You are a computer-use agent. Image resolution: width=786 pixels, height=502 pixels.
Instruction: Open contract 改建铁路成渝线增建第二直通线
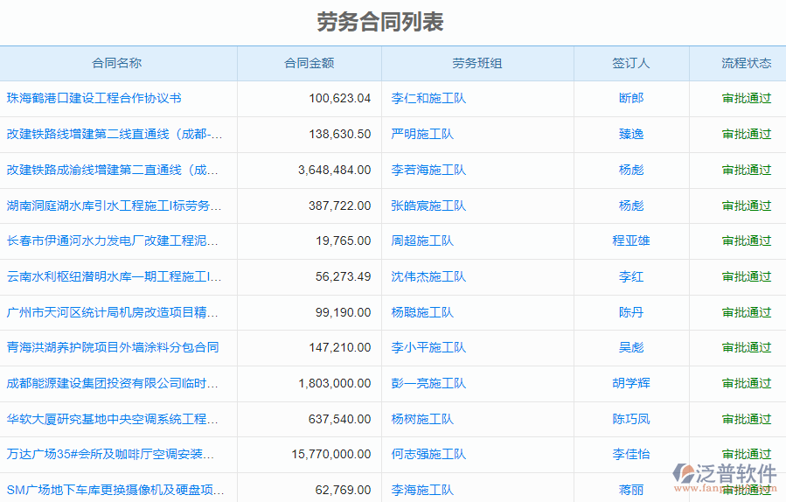[x=112, y=170]
